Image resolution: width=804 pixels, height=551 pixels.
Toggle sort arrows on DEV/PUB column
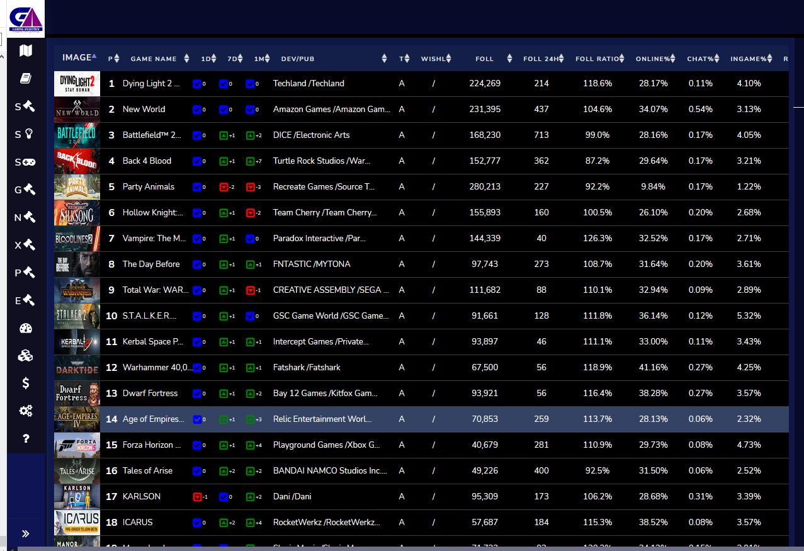pos(384,59)
